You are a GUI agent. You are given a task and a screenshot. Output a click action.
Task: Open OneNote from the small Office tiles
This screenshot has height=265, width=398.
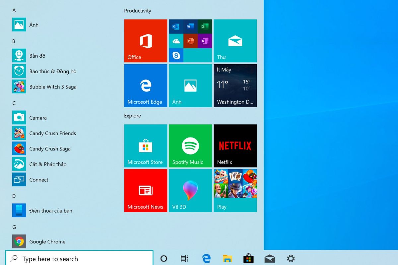[205, 41]
